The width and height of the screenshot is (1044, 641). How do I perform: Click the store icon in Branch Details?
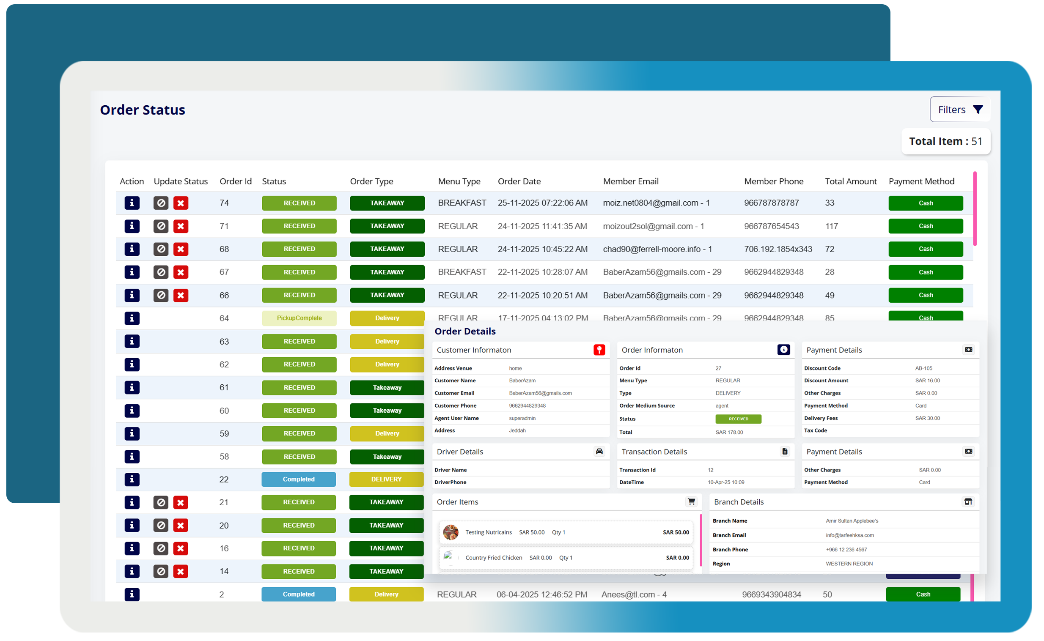pyautogui.click(x=968, y=501)
